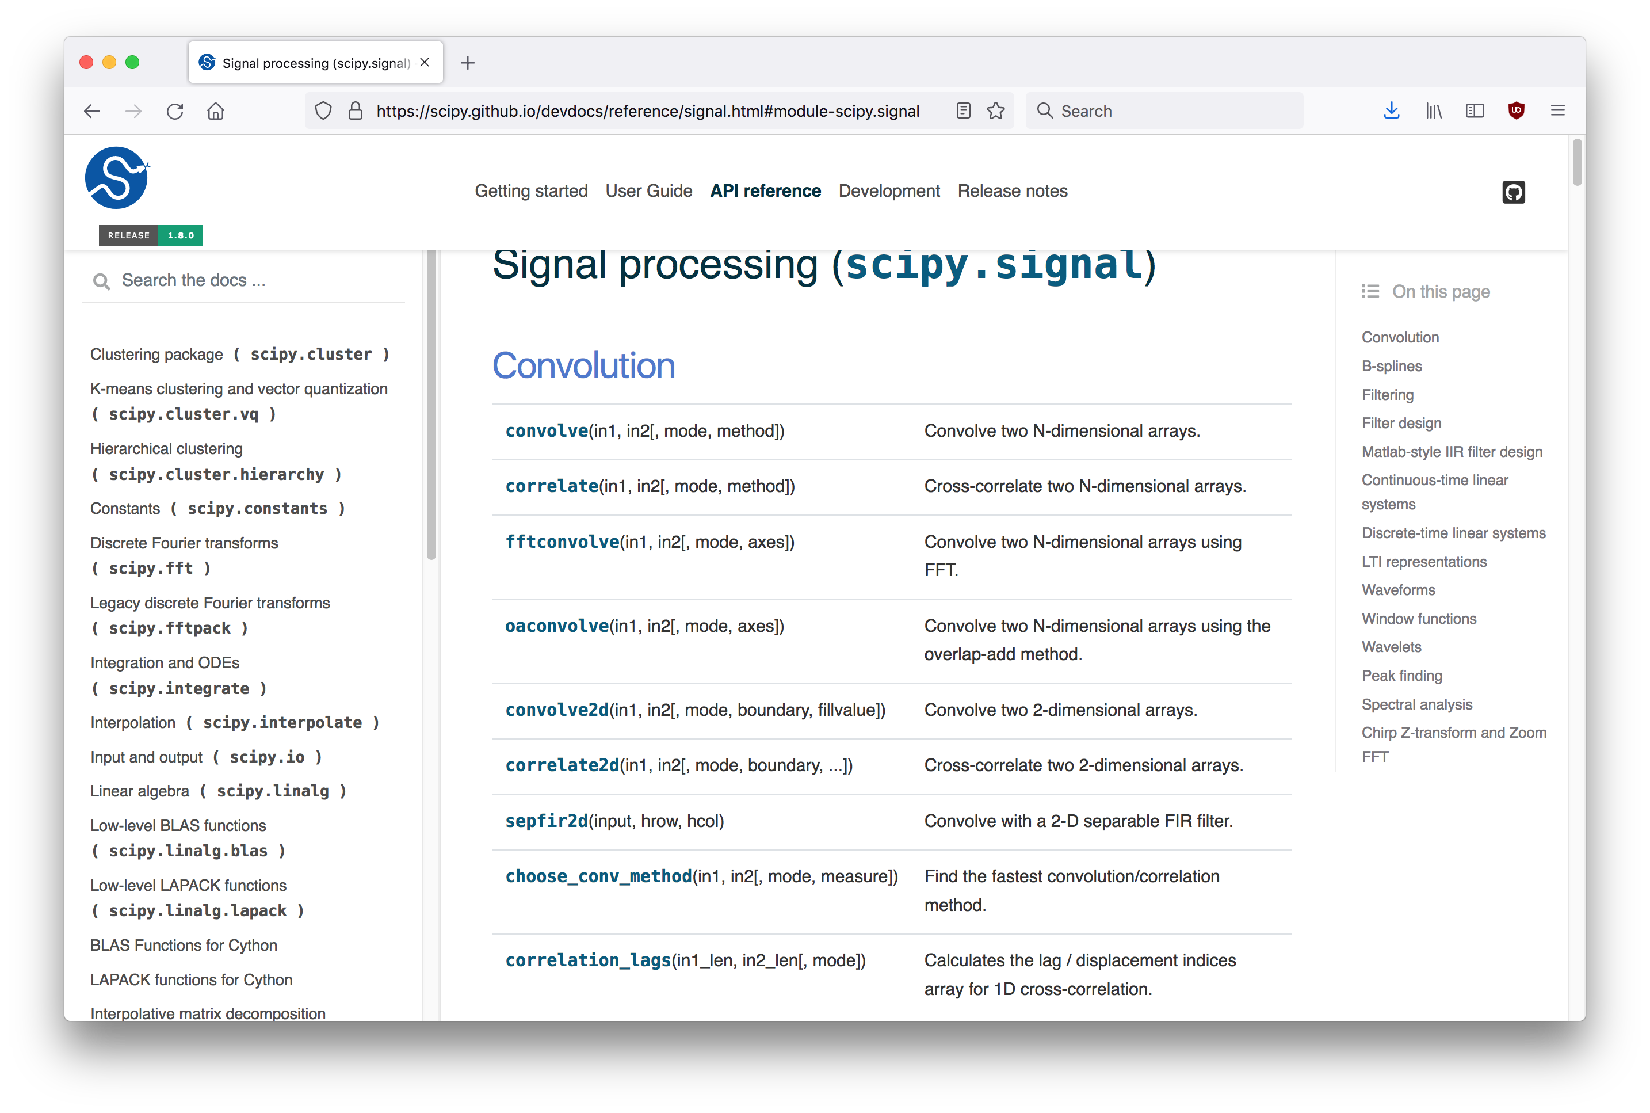Click the tracking protection shield
This screenshot has height=1113, width=1650.
pyautogui.click(x=323, y=110)
